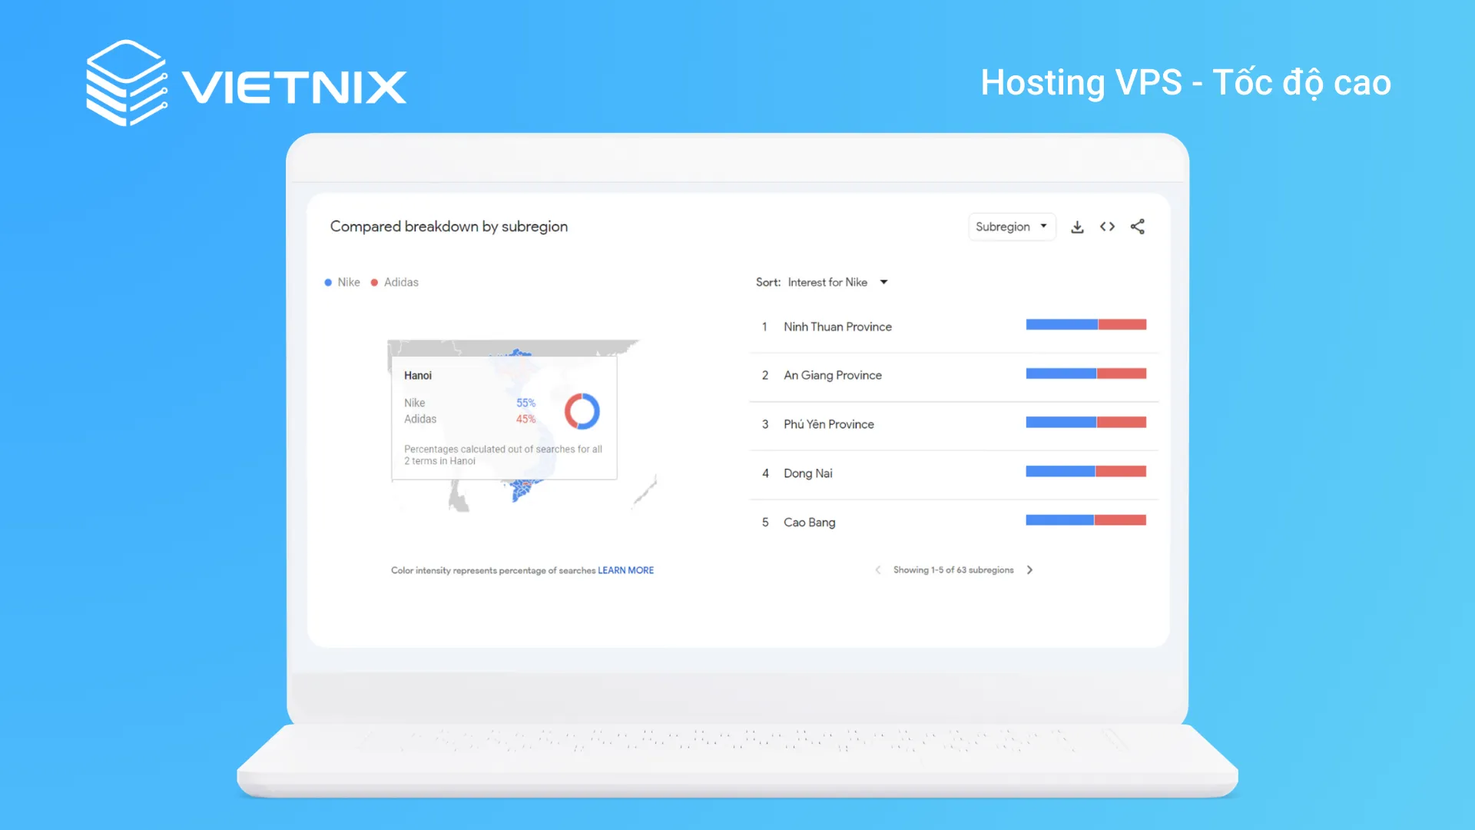This screenshot has height=830, width=1475.
Task: Click LEARN MORE link about color intensity
Action: click(x=625, y=569)
